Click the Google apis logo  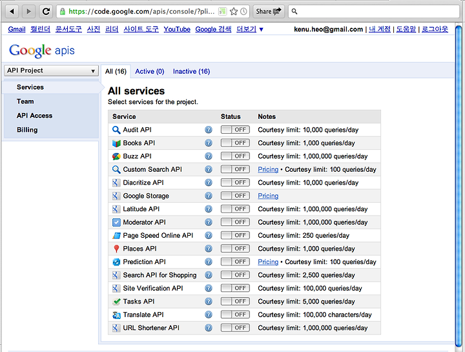[x=42, y=51]
